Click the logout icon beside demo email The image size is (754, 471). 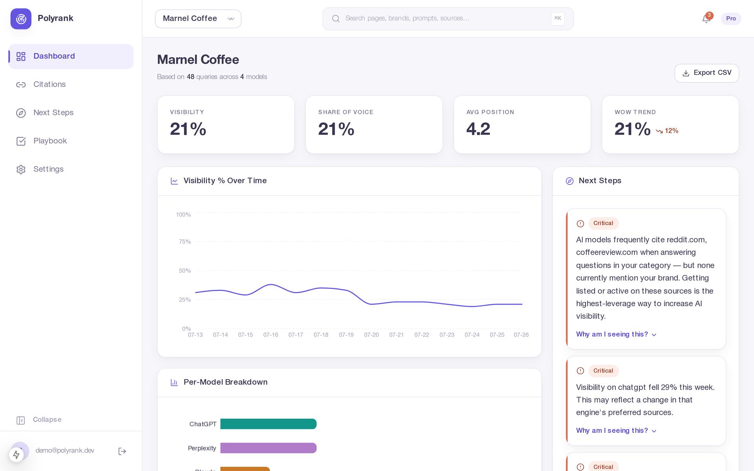click(122, 451)
